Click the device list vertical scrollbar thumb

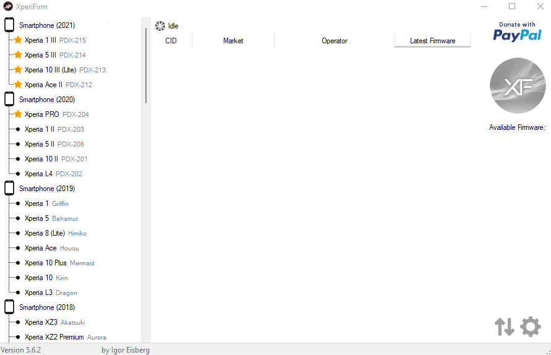[146, 66]
